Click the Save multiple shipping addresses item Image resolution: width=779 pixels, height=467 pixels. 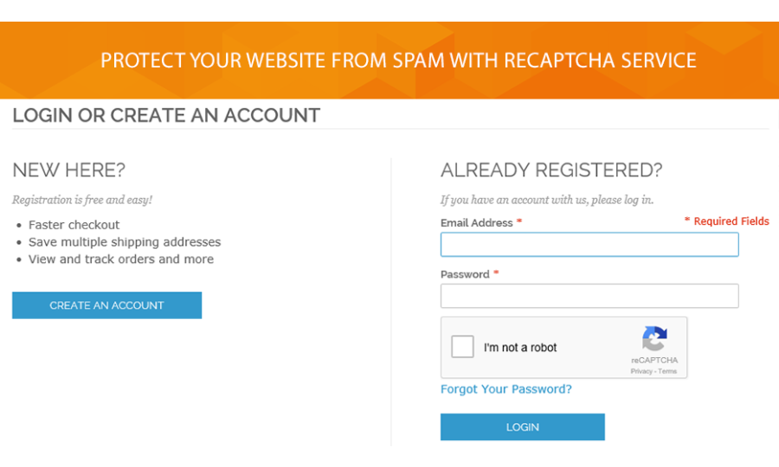[x=125, y=242]
